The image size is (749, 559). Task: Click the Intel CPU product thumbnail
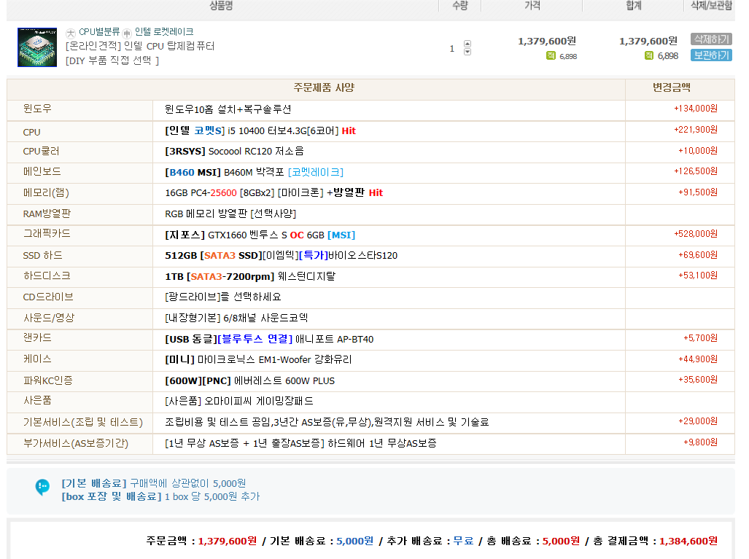[x=37, y=47]
